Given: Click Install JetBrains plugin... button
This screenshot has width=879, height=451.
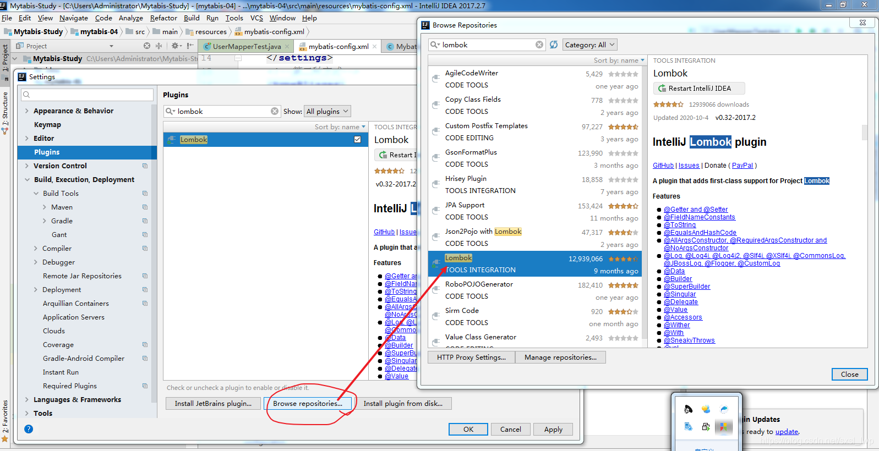Looking at the screenshot, I should (x=213, y=404).
